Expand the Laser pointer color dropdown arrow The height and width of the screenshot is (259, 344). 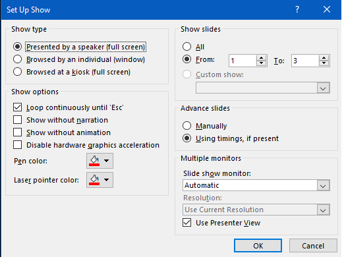[x=107, y=180]
